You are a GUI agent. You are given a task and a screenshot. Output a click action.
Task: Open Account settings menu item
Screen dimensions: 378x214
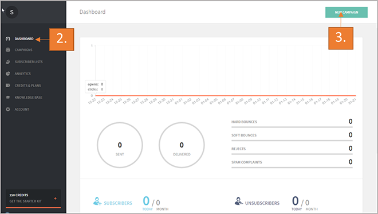(22, 109)
